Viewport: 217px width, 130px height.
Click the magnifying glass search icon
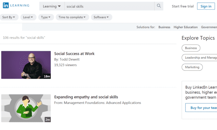click(159, 6)
